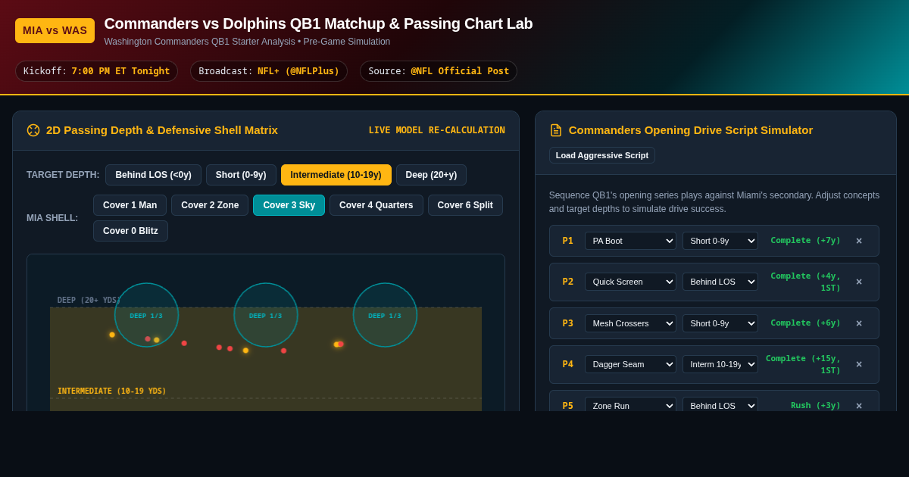Open P4 Dagger Seam concept dropdown

pyautogui.click(x=630, y=364)
